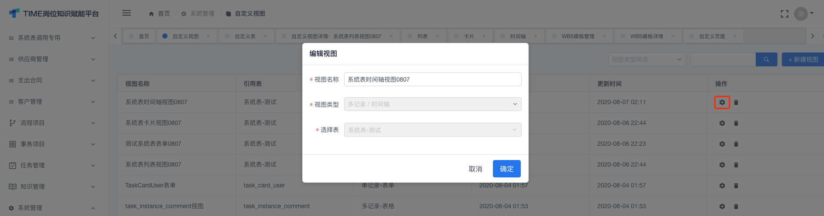Click 取消 to cancel editing
This screenshot has height=216, width=824.
[x=475, y=169]
